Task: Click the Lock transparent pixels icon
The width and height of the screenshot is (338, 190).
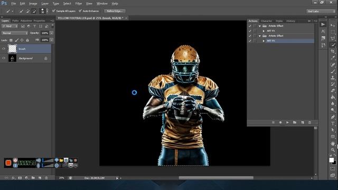Action: click(x=11, y=40)
